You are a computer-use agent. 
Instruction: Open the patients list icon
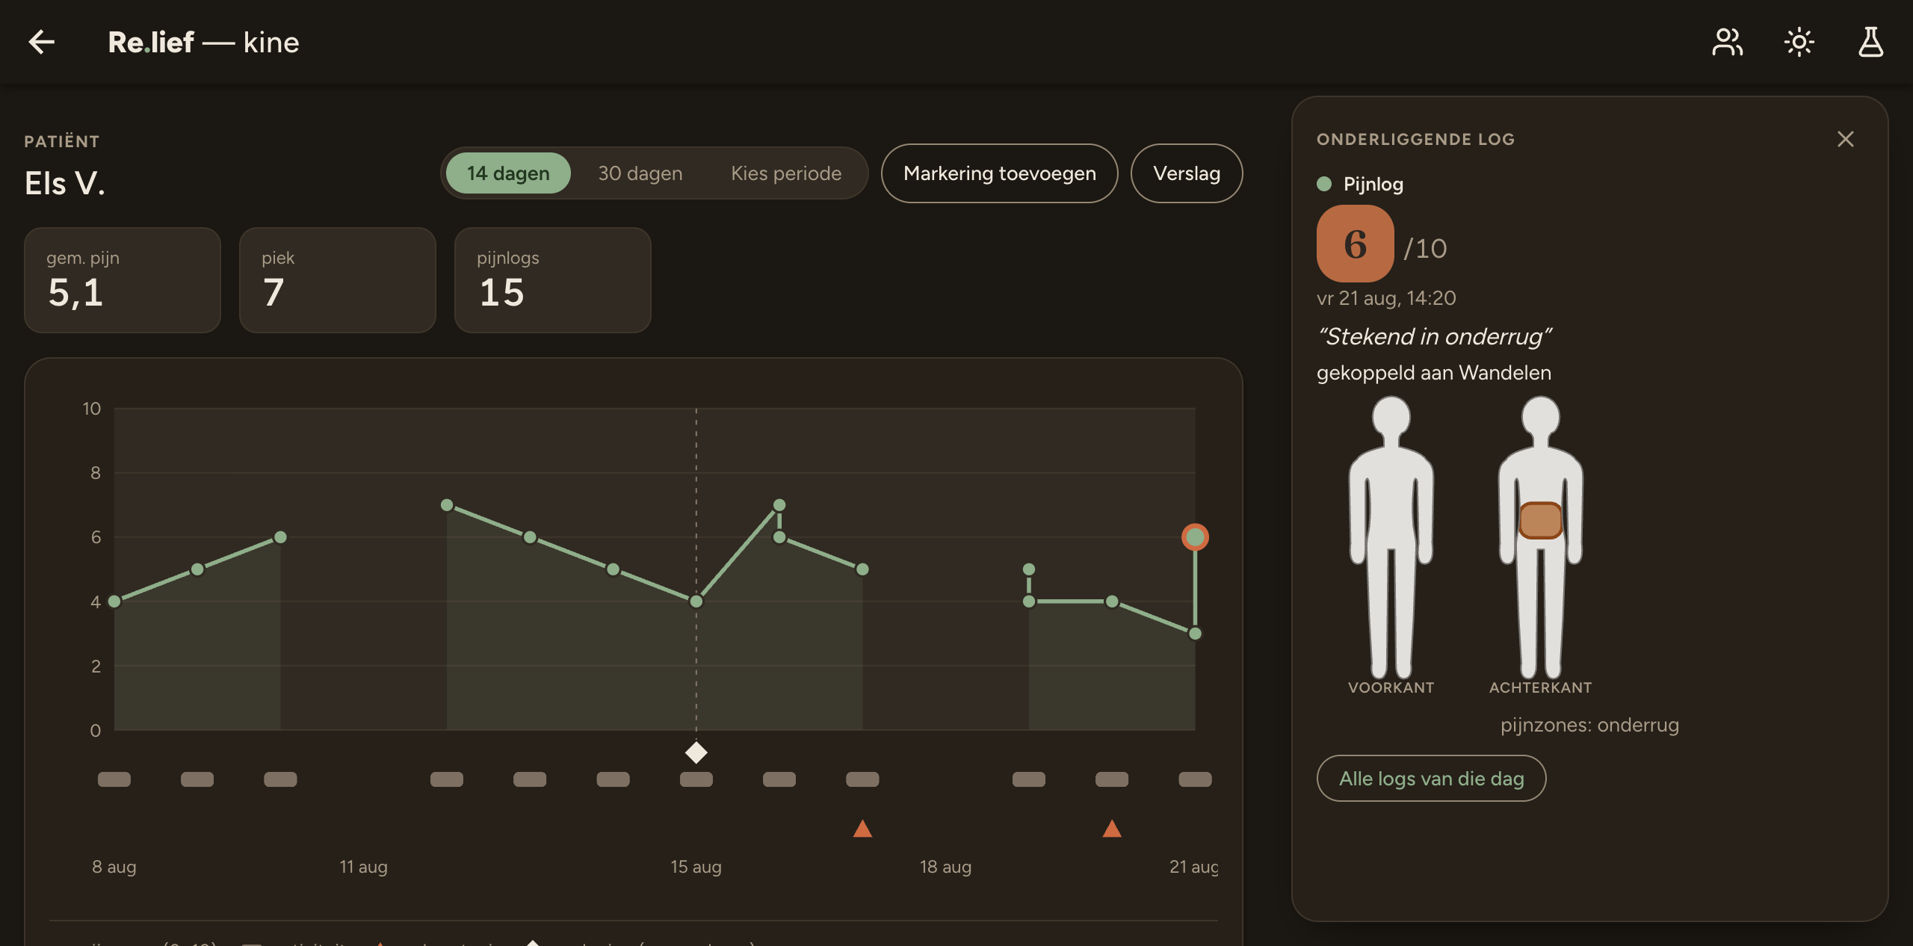click(x=1727, y=42)
